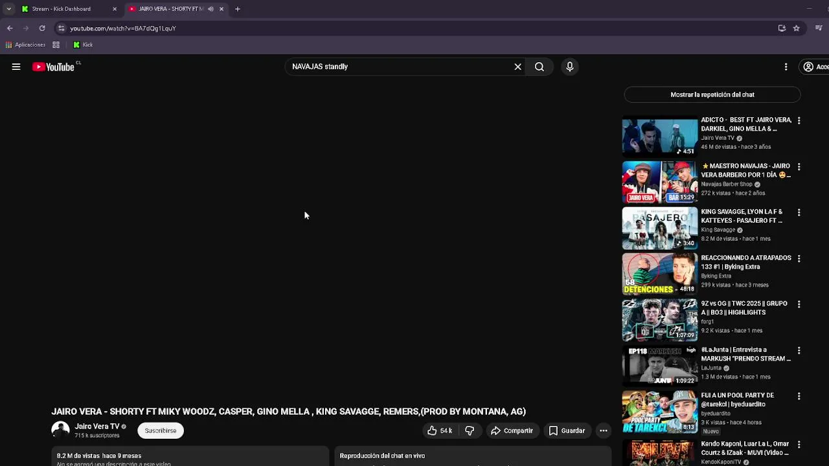This screenshot has width=829, height=466.
Task: Open options for 9Z vs OG video
Action: tap(799, 304)
